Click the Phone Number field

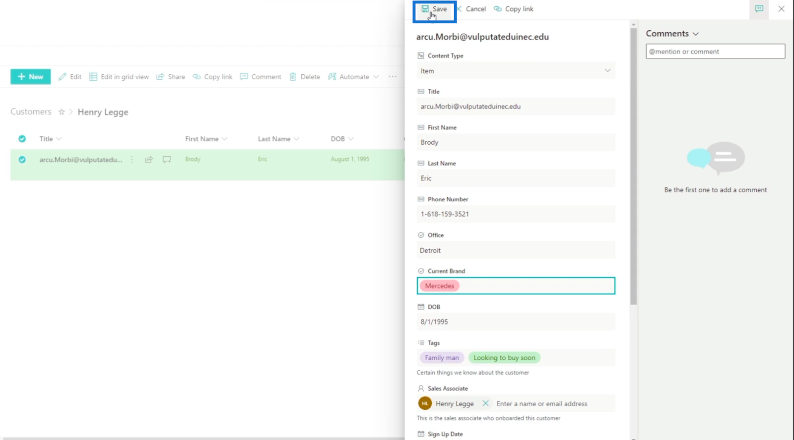click(516, 214)
